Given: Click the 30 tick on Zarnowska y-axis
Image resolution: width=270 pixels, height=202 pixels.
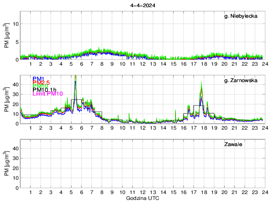Looking at the screenshot, I should 16,94.
